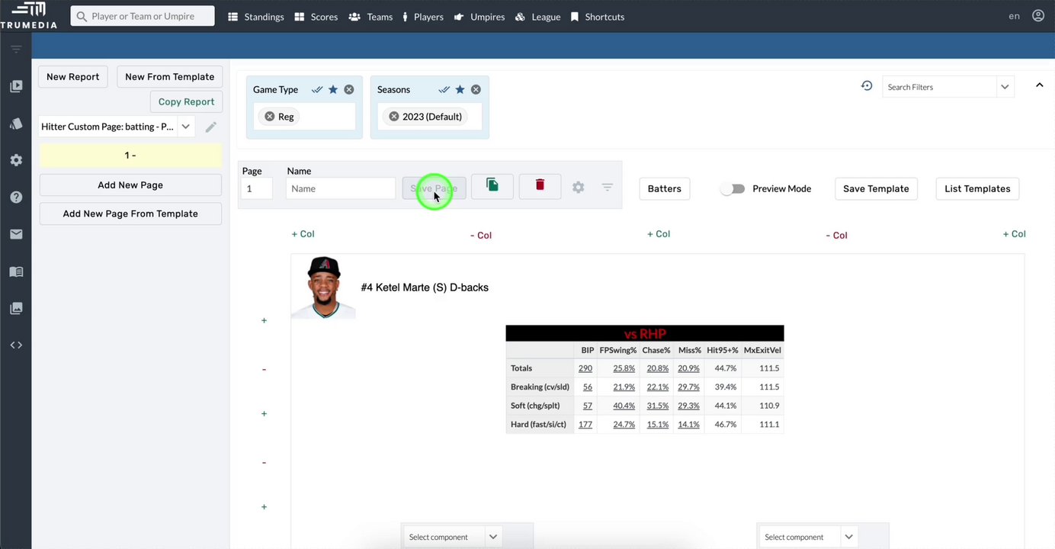Remove the 2023 (Default) season chip
The height and width of the screenshot is (549, 1055).
(394, 117)
